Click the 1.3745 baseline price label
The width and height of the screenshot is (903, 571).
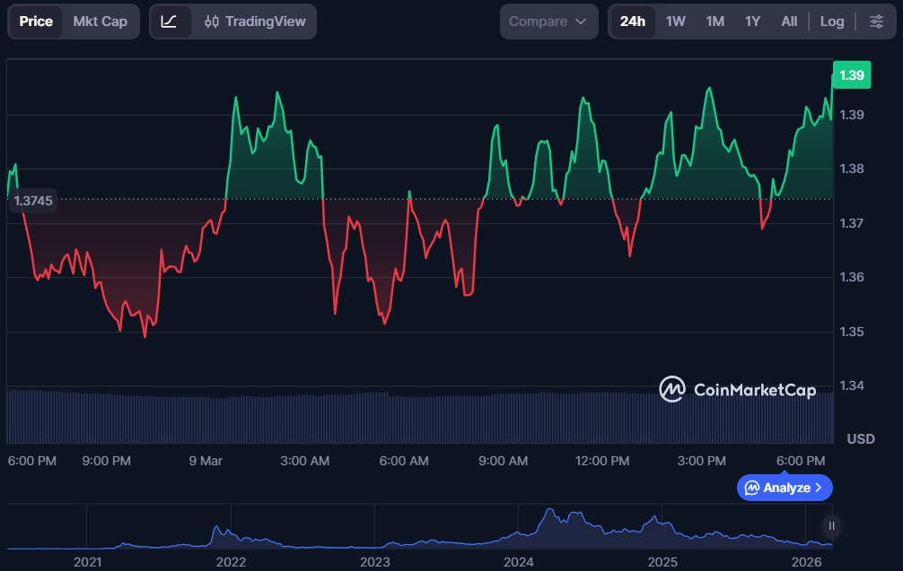(33, 201)
